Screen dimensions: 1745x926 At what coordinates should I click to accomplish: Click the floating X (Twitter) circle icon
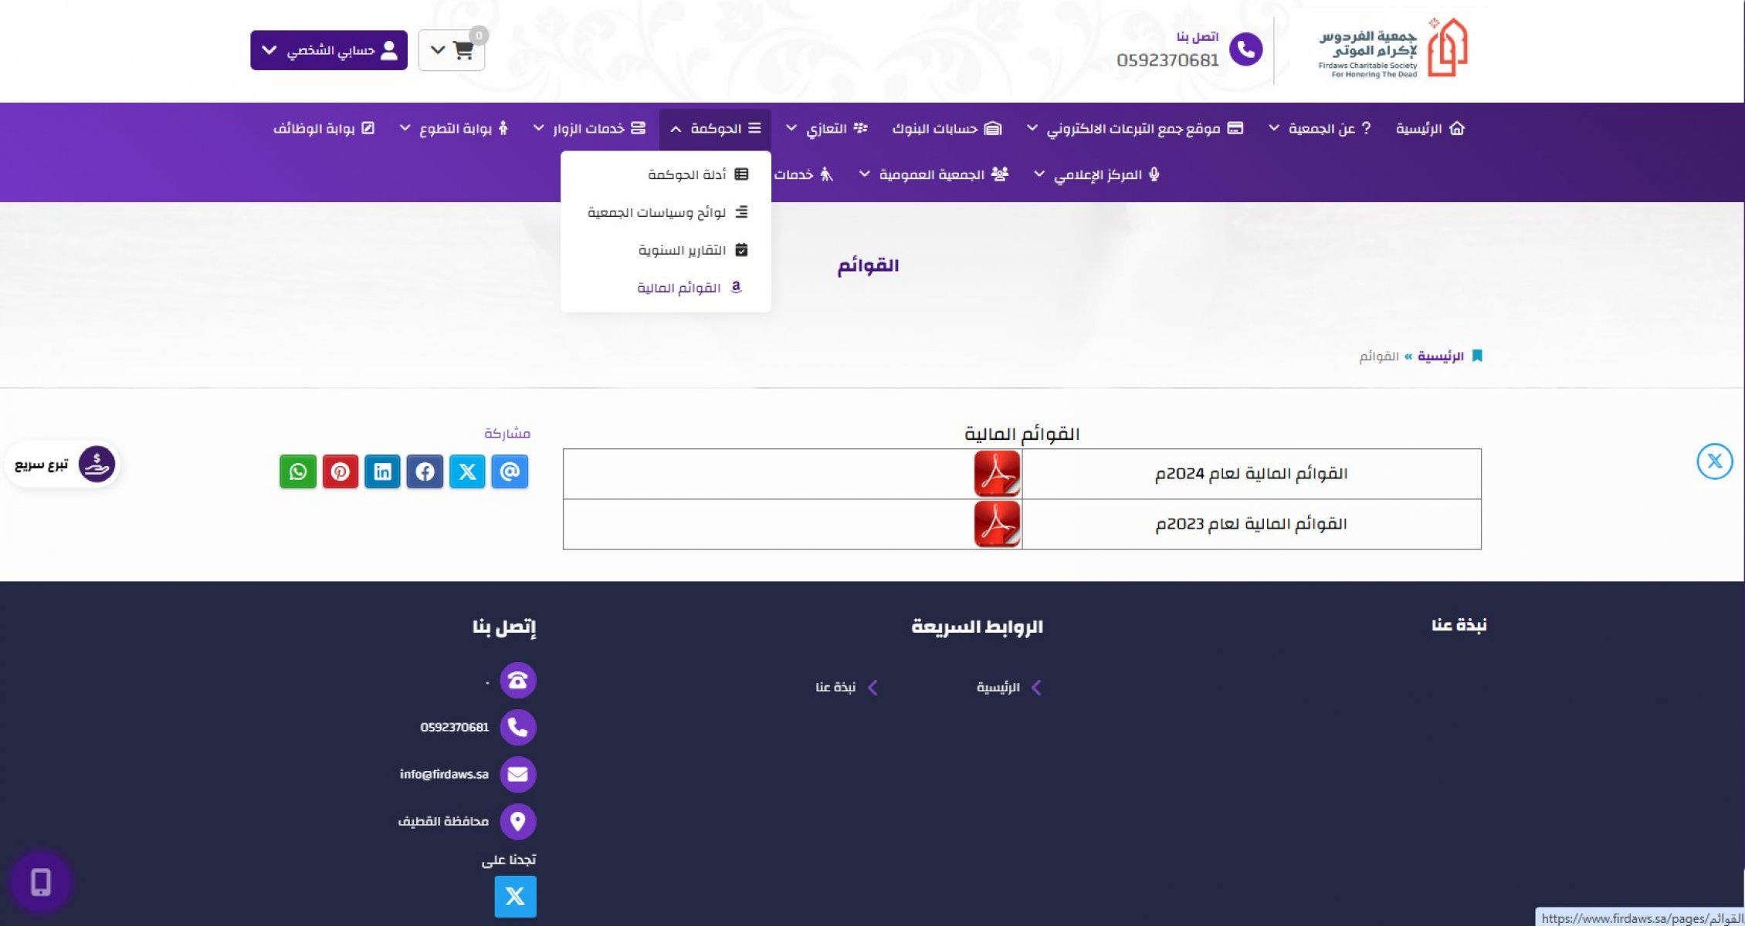click(x=1714, y=461)
